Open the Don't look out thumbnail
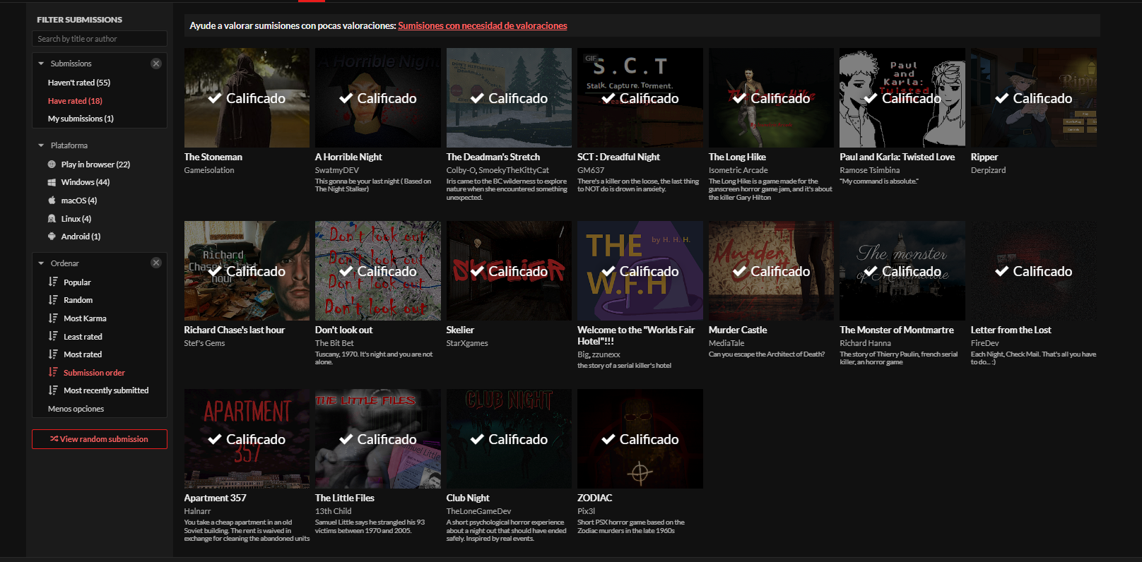This screenshot has width=1142, height=562. (x=378, y=271)
